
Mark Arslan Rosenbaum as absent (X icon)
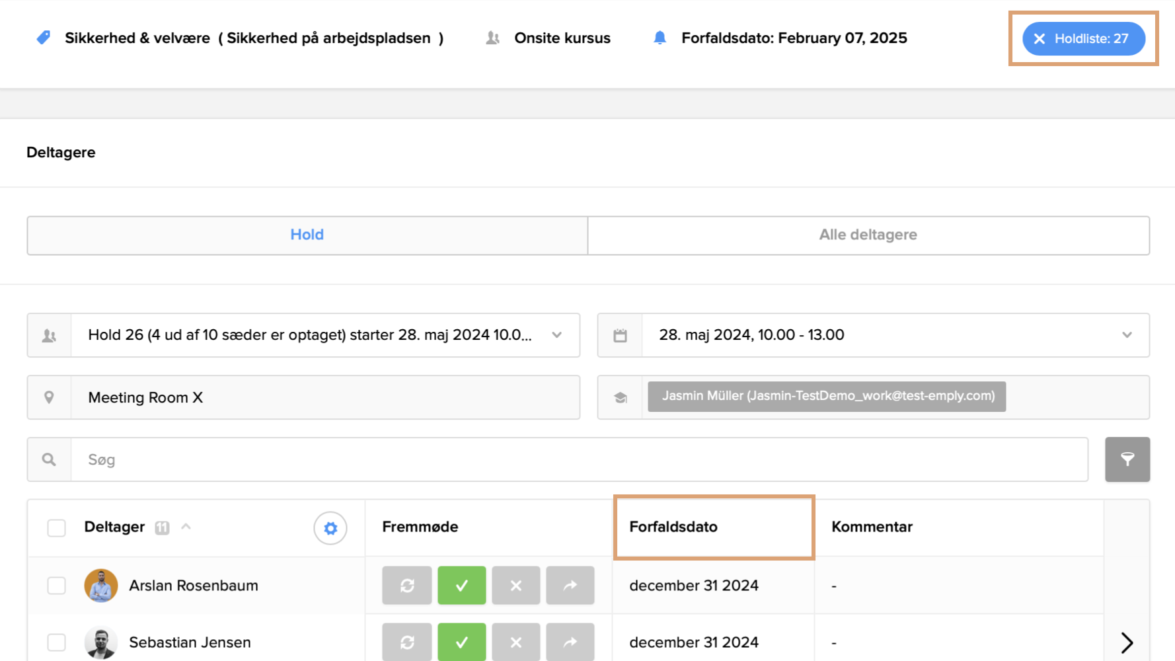click(515, 586)
